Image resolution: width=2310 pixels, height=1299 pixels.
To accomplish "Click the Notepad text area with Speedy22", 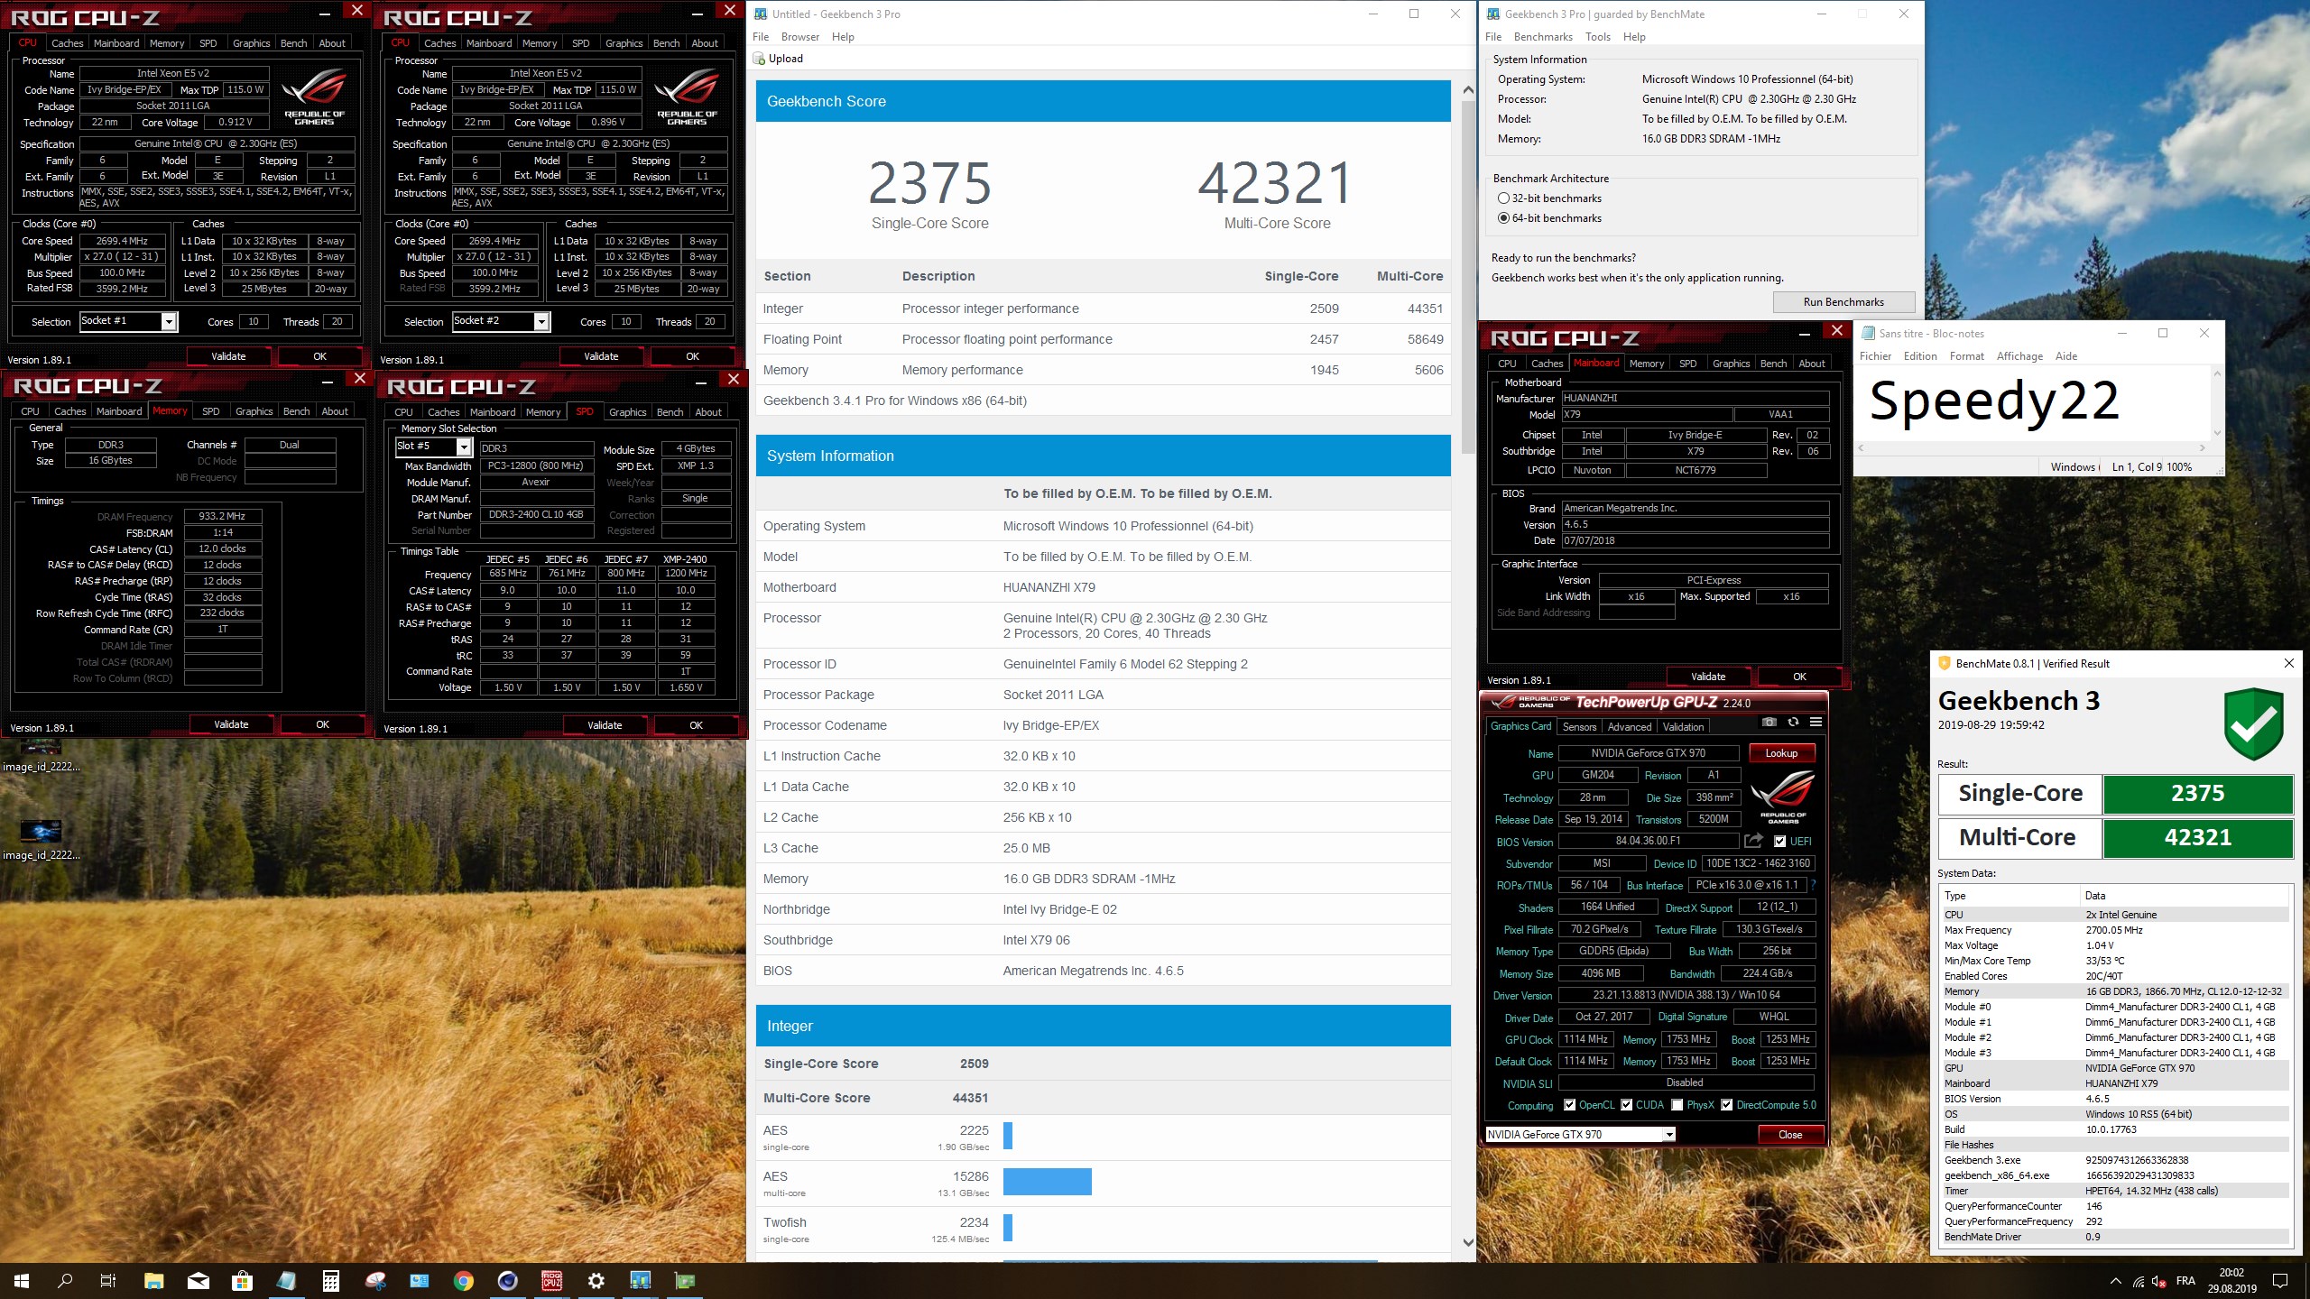I will coord(2032,403).
